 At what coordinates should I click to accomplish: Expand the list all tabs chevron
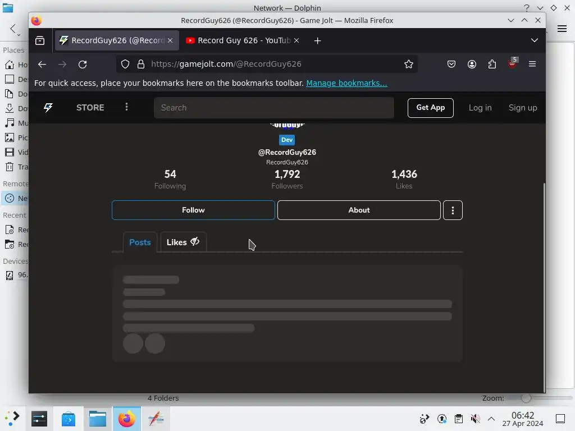(535, 40)
